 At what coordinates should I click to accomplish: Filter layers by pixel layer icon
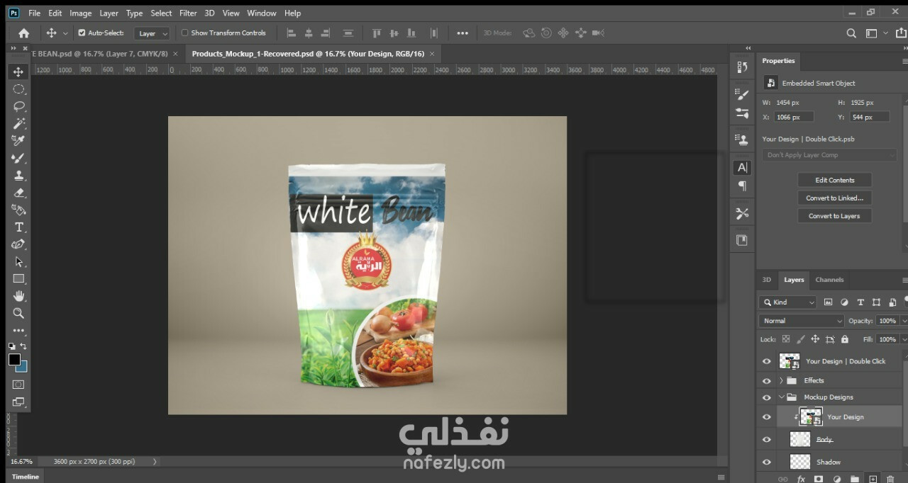click(x=828, y=302)
